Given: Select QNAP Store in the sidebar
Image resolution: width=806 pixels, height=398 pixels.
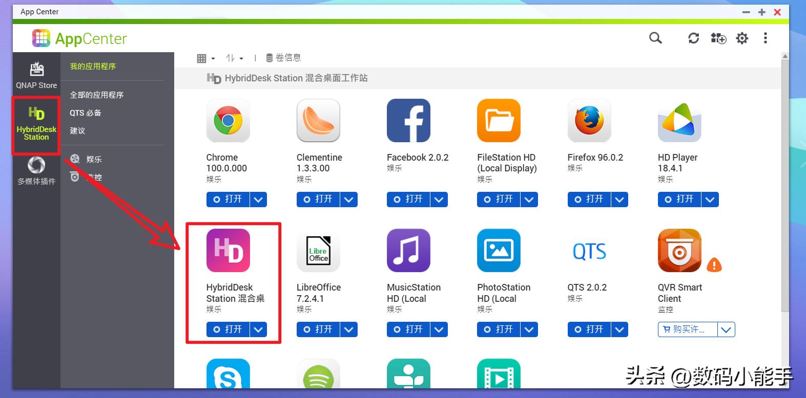Looking at the screenshot, I should (x=36, y=75).
